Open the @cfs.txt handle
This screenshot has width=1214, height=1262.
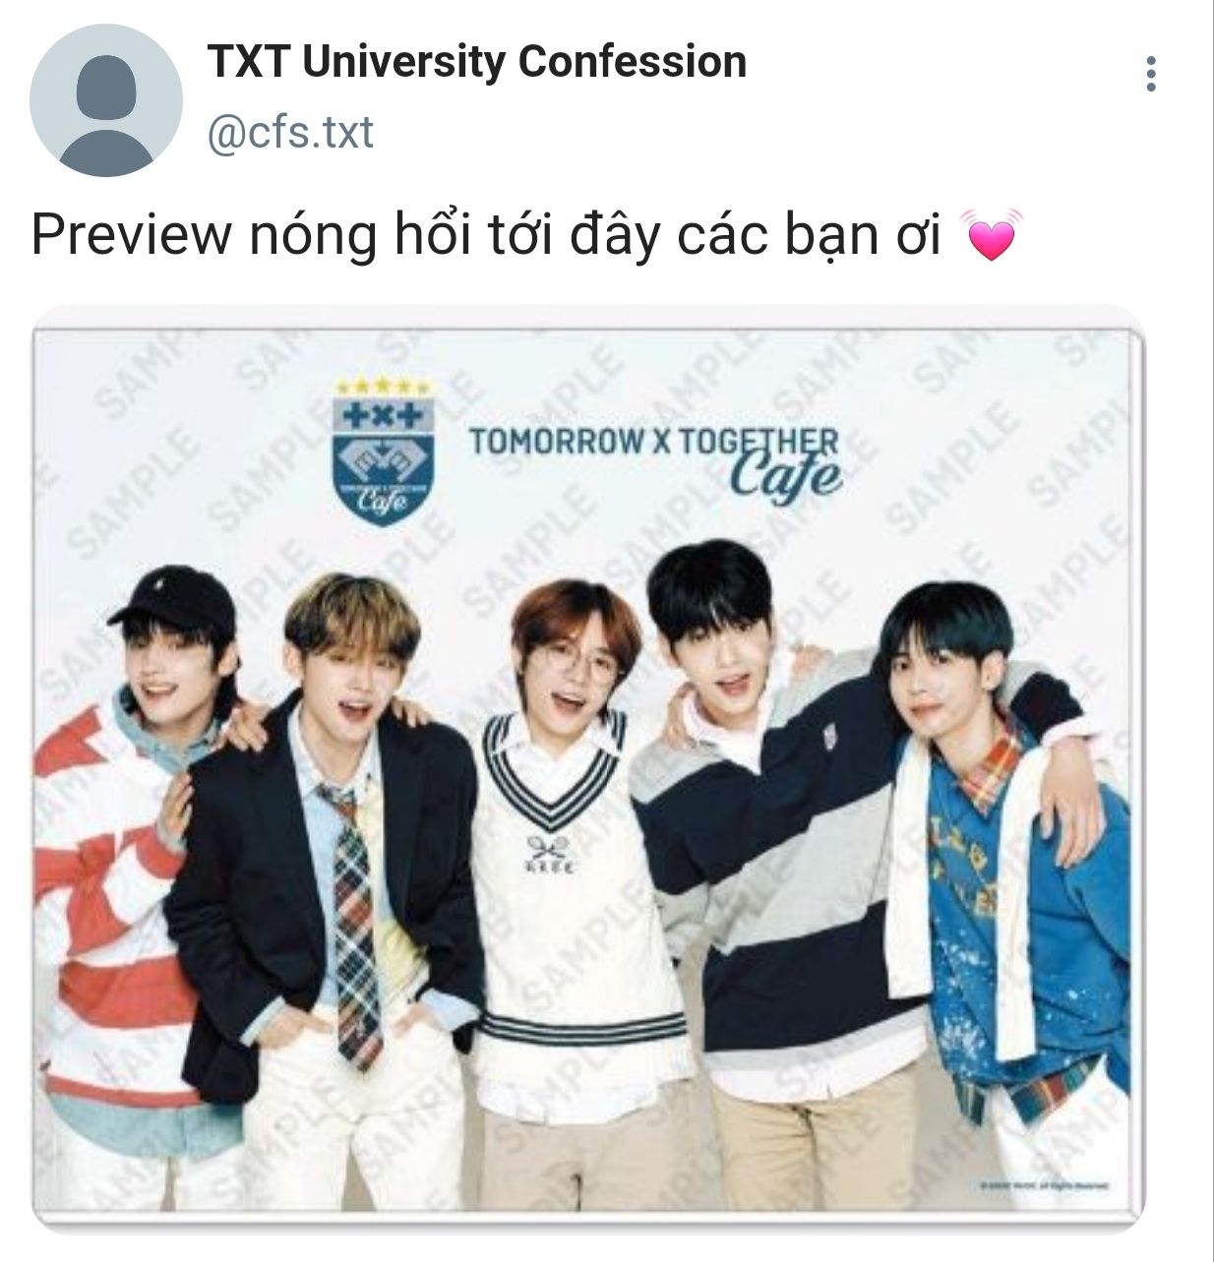point(290,132)
